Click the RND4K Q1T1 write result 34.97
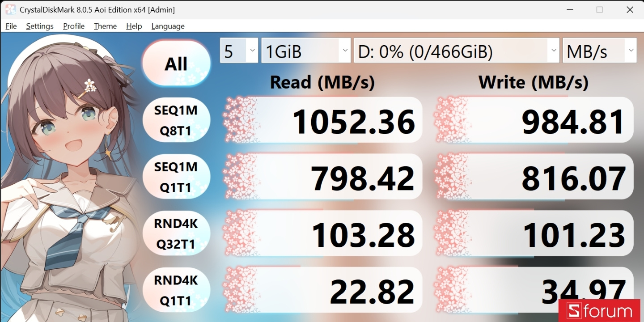The height and width of the screenshot is (322, 644). point(534,290)
